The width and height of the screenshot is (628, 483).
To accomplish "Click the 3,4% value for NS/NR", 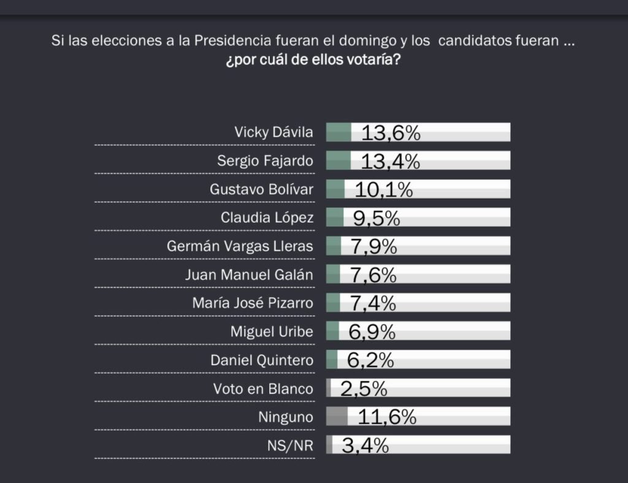I will pyautogui.click(x=365, y=446).
